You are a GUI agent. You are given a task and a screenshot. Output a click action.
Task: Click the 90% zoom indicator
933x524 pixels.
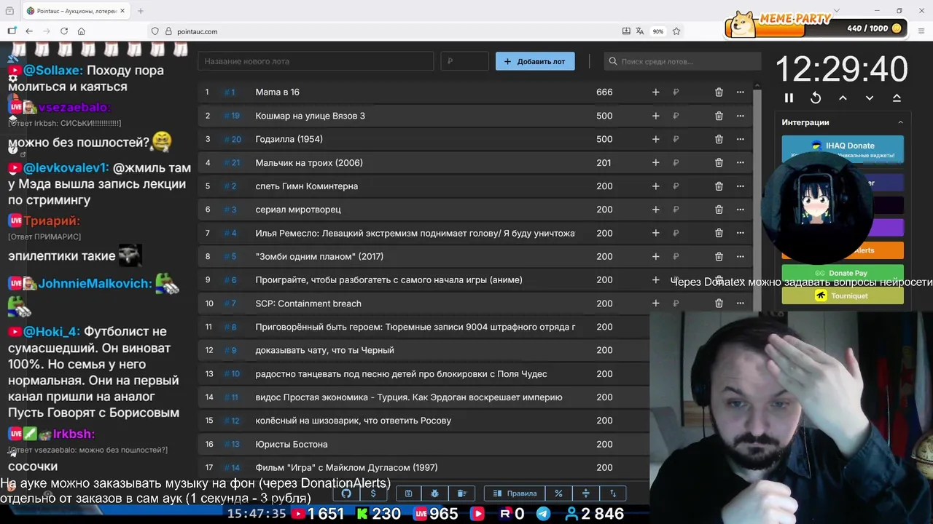[657, 31]
